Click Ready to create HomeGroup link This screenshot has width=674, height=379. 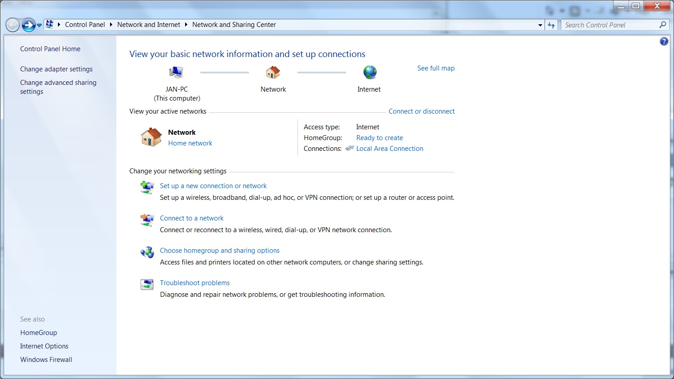pos(380,138)
